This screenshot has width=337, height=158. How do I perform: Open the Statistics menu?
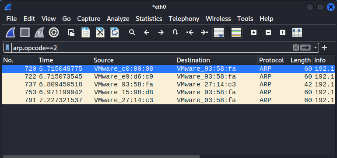[149, 19]
